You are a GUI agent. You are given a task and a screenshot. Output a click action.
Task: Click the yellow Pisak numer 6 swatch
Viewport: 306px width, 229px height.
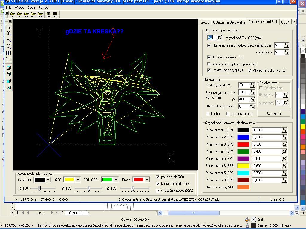243,166
